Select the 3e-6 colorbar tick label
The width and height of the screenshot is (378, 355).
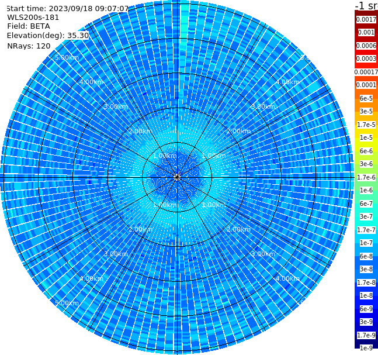point(366,164)
